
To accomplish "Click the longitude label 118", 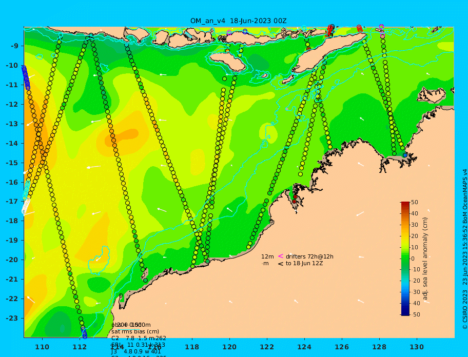I will pyautogui.click(x=192, y=347).
